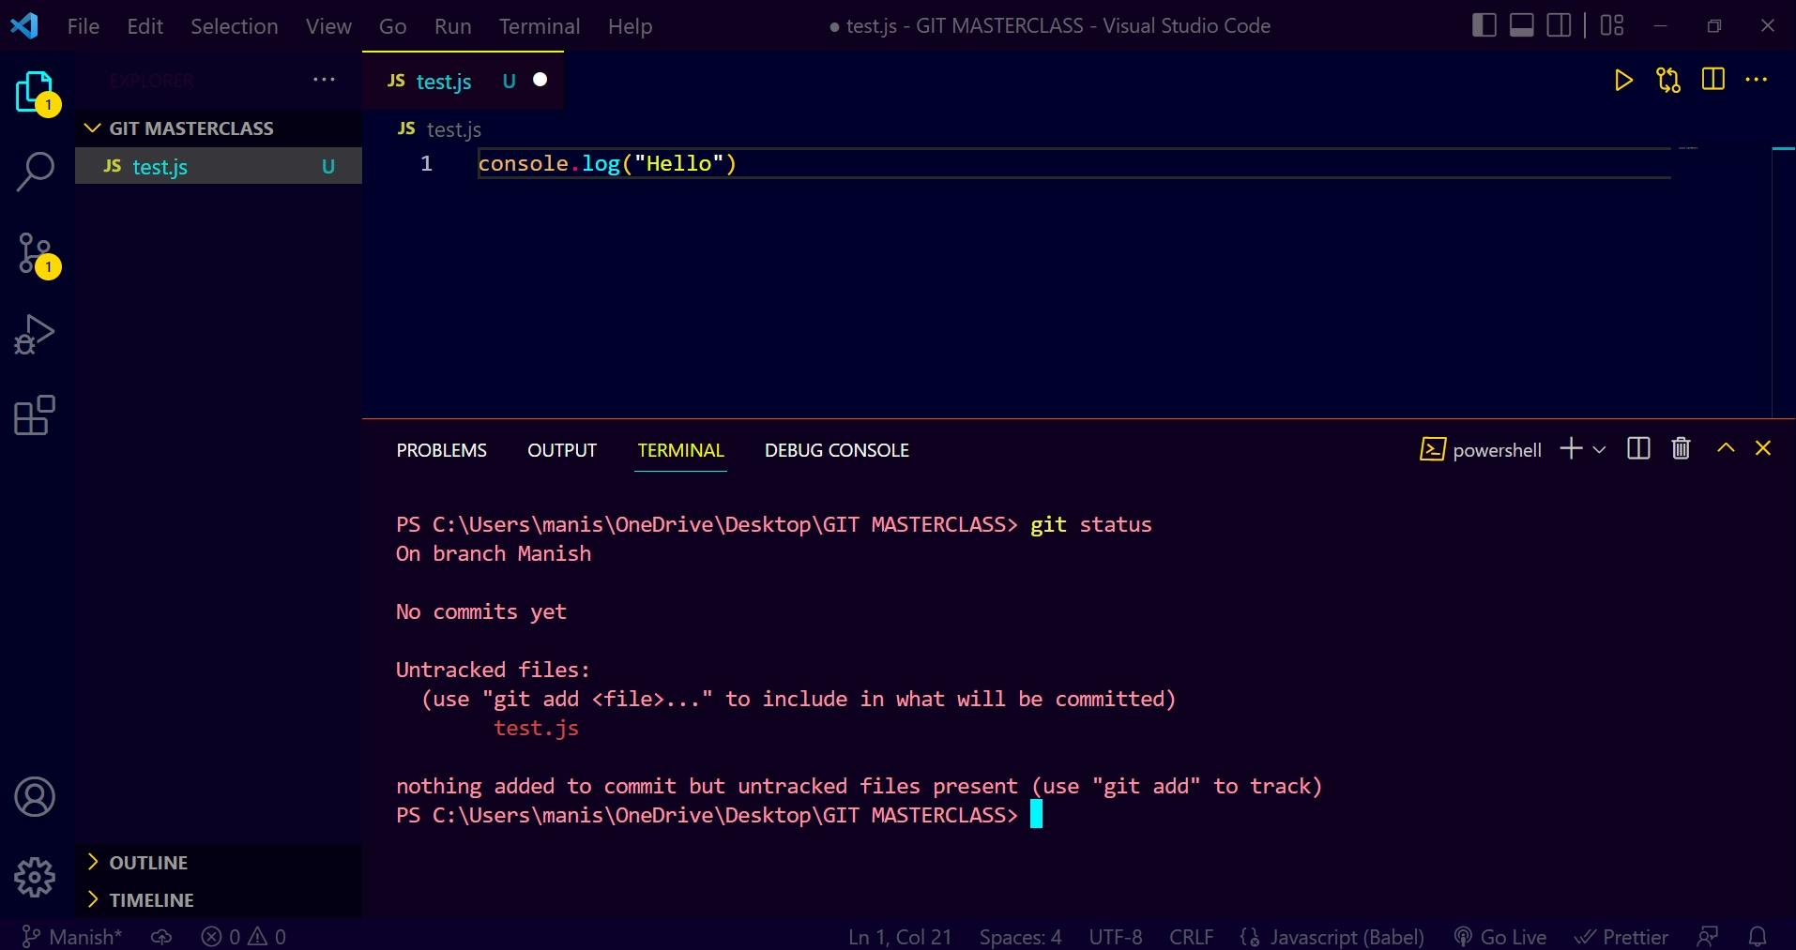Open the Edit menu
The width and height of the screenshot is (1796, 950).
(145, 26)
